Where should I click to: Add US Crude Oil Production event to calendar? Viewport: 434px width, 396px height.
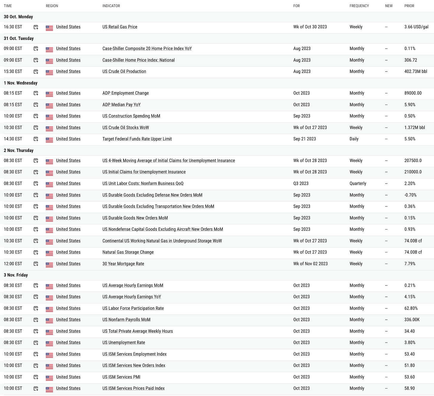(x=36, y=72)
